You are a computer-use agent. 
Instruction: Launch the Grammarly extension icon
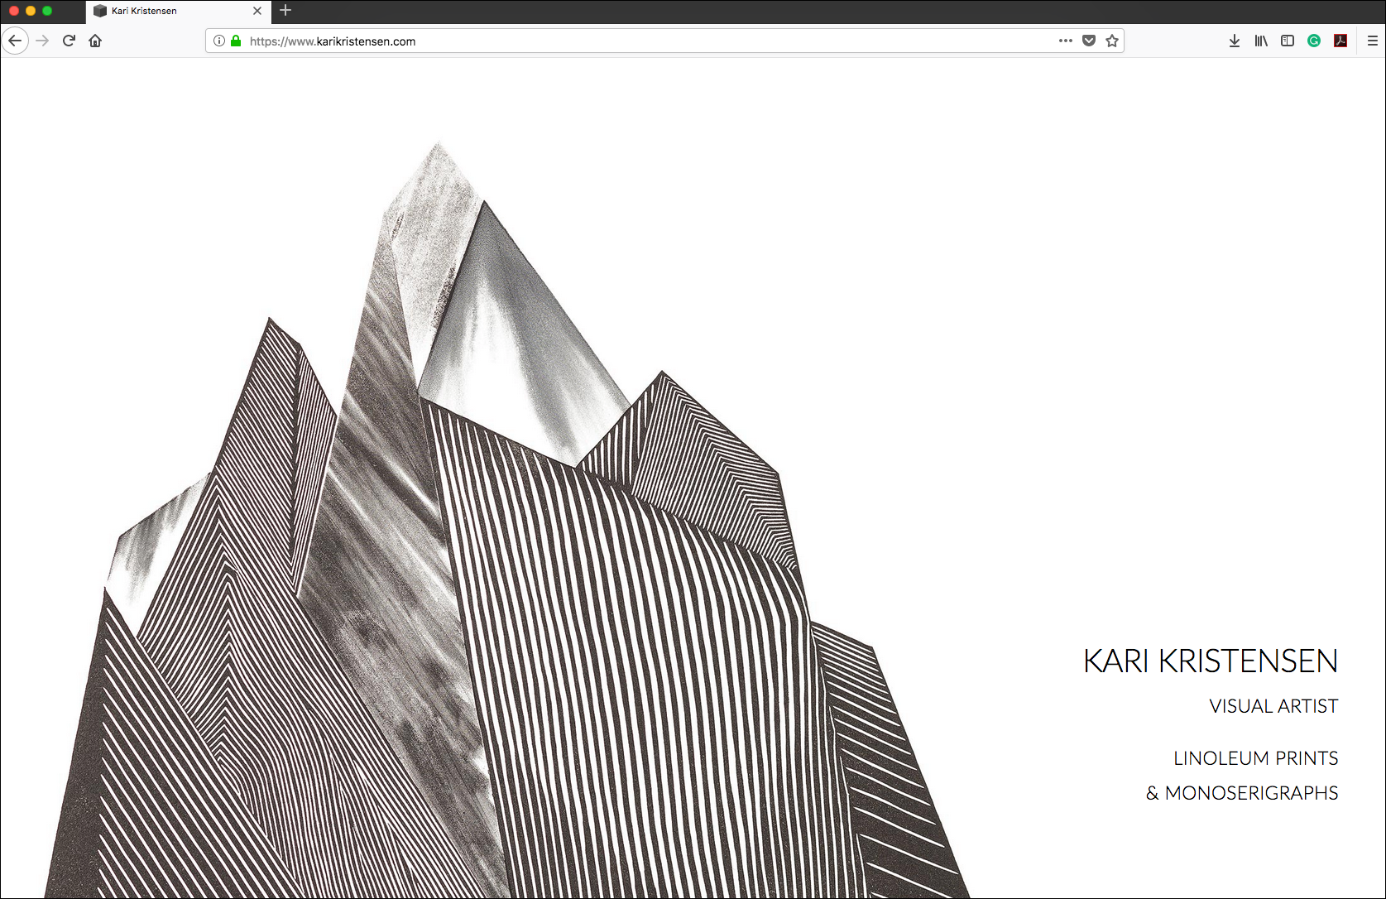pos(1313,41)
